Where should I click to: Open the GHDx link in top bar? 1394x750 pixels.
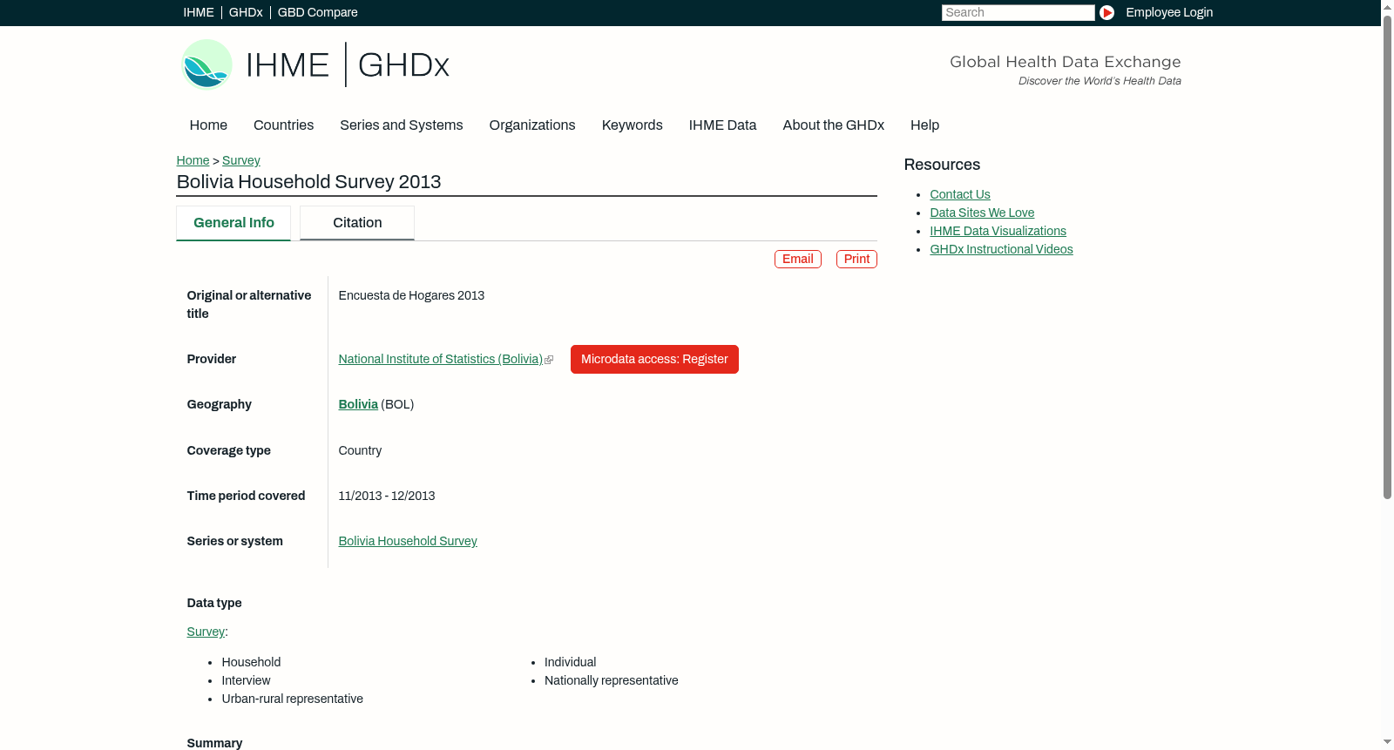pos(246,12)
